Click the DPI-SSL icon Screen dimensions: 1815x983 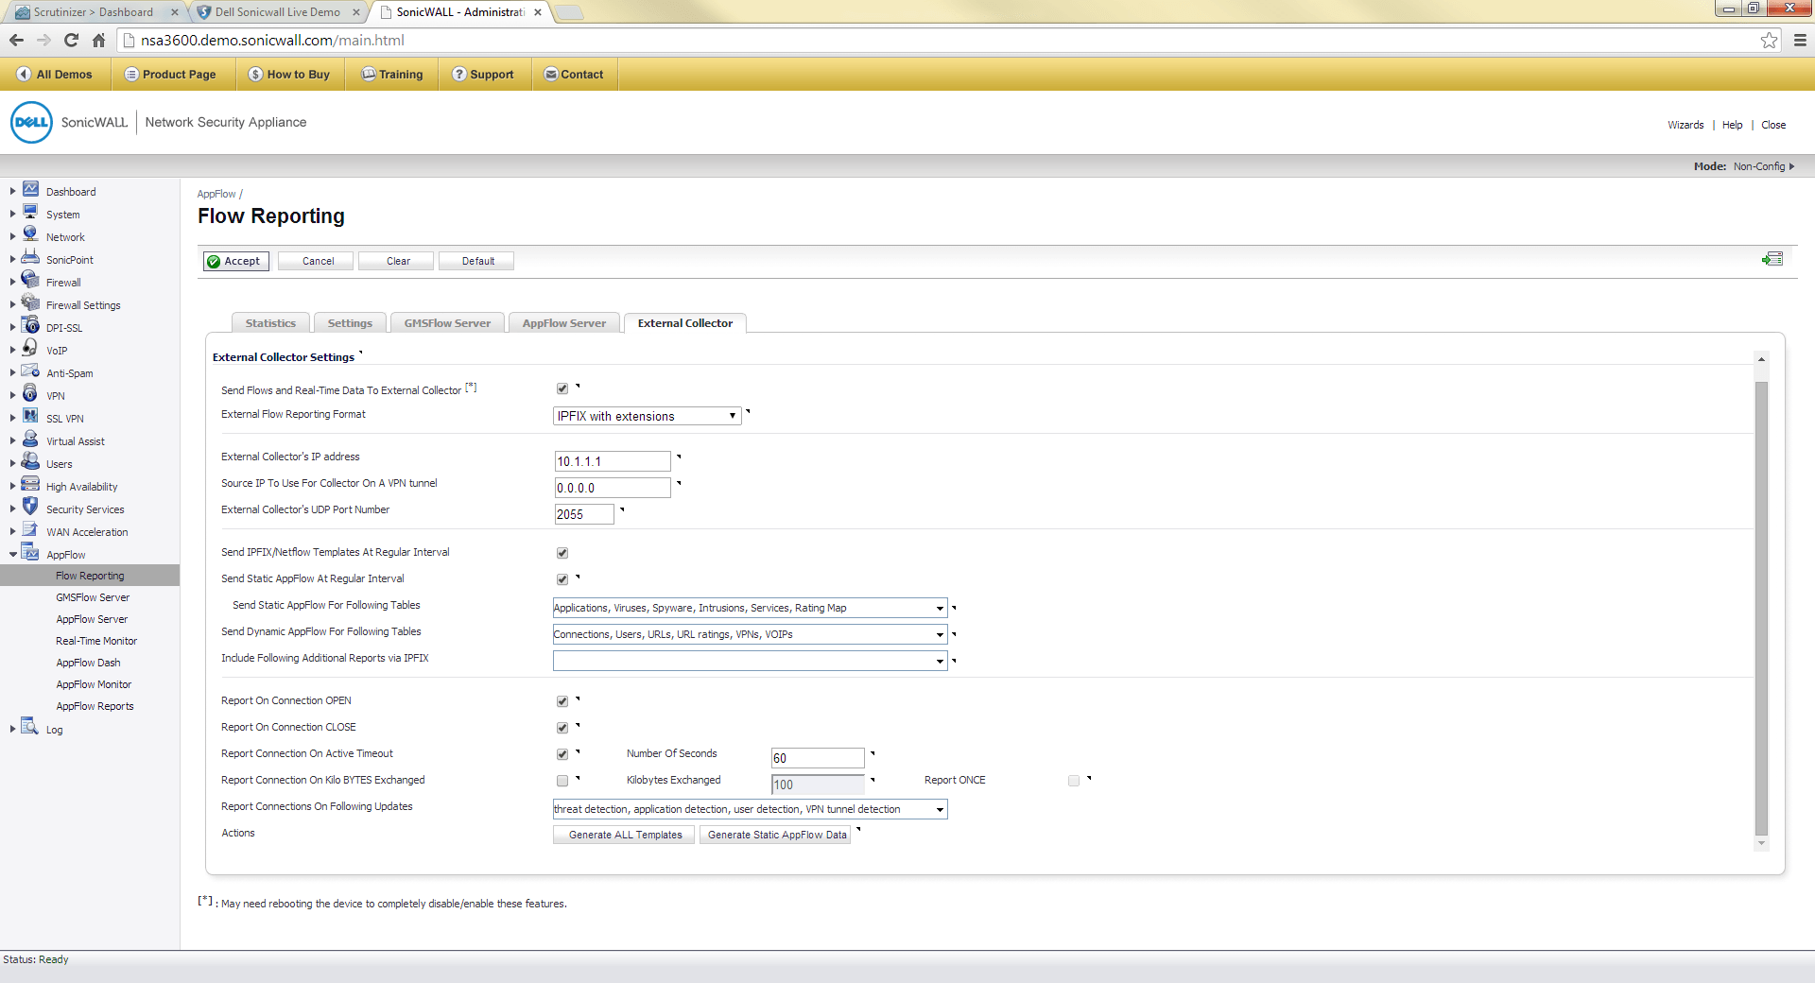click(x=30, y=326)
